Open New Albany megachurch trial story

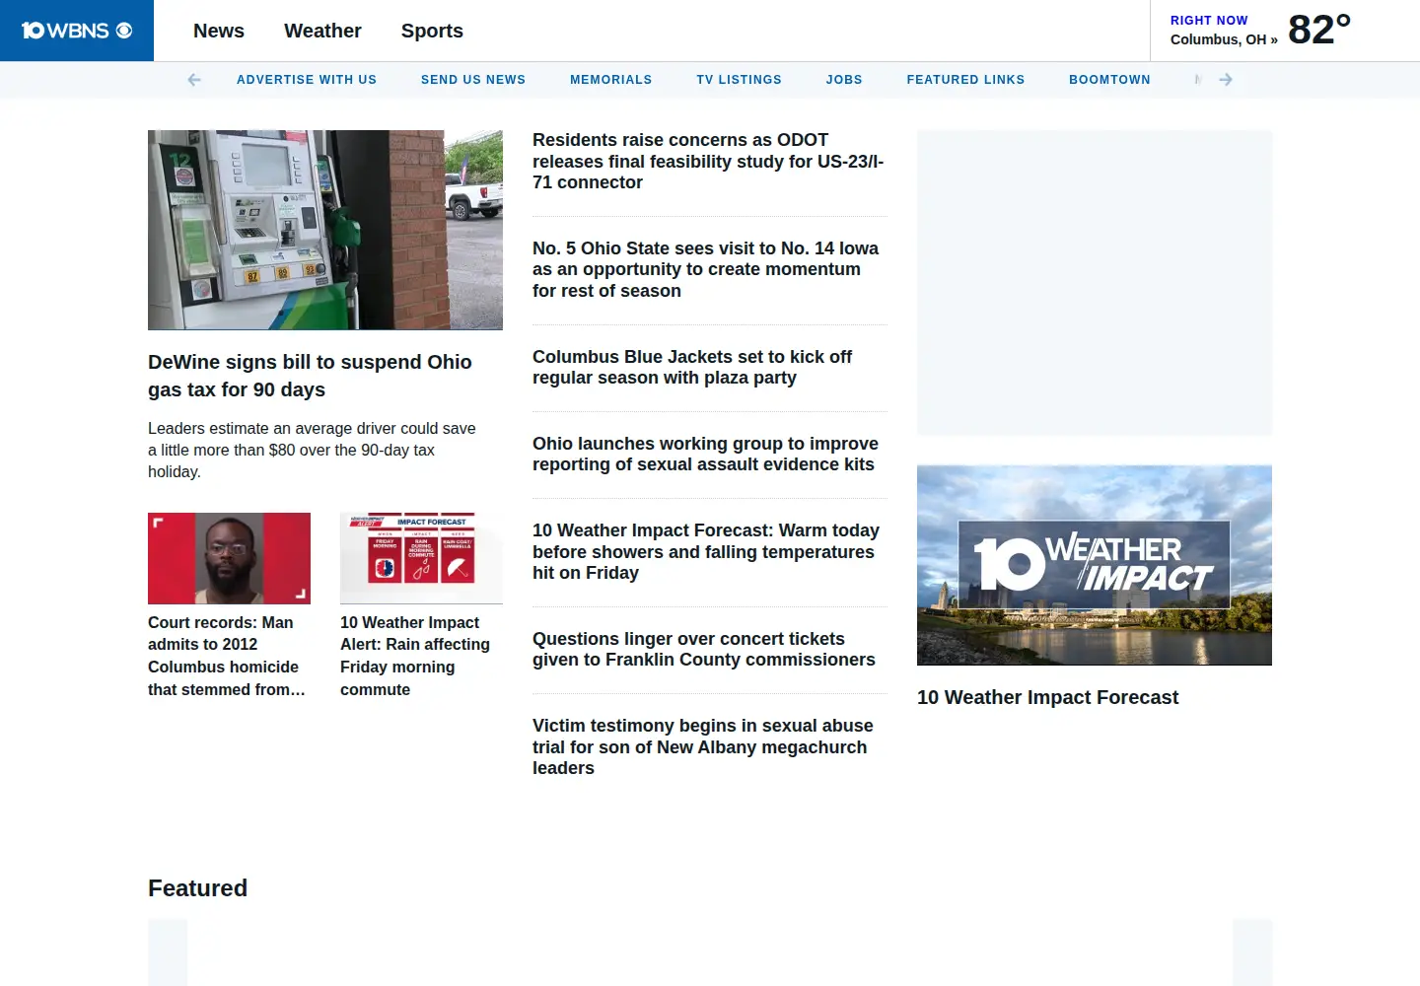(x=703, y=746)
